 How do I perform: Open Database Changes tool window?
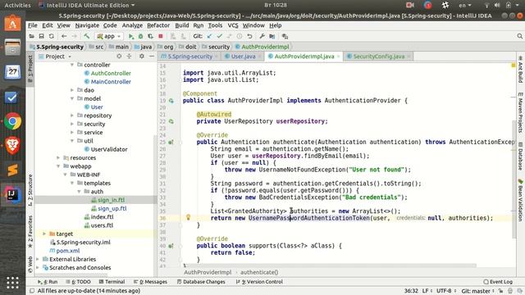[201, 282]
